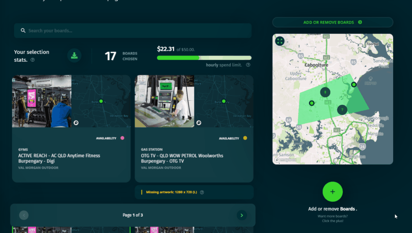
Task: Click the Missing artwork 1280 x 720 warning
Action: coord(171,192)
